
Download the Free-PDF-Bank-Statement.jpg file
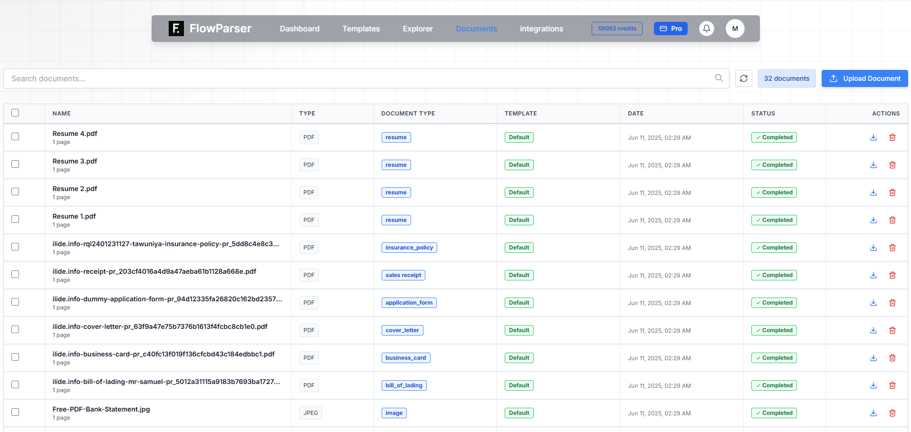point(873,413)
